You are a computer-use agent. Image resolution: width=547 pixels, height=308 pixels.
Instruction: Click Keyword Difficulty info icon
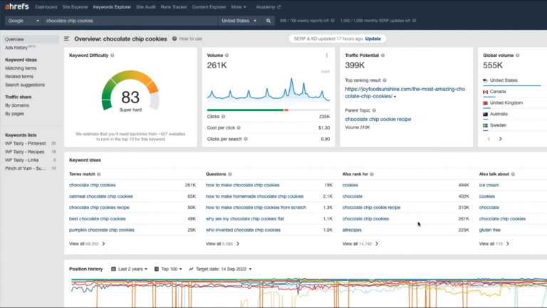pos(113,55)
